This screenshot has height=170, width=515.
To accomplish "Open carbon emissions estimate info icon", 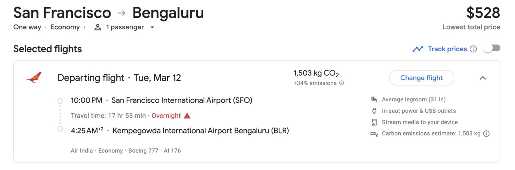I will tap(486, 134).
